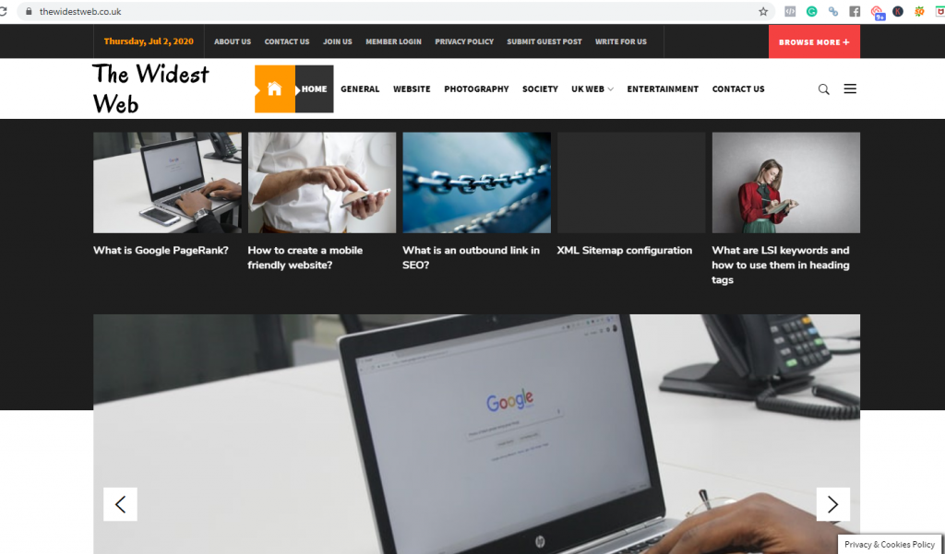Open the Entertainment category
The height and width of the screenshot is (554, 945).
coord(663,89)
